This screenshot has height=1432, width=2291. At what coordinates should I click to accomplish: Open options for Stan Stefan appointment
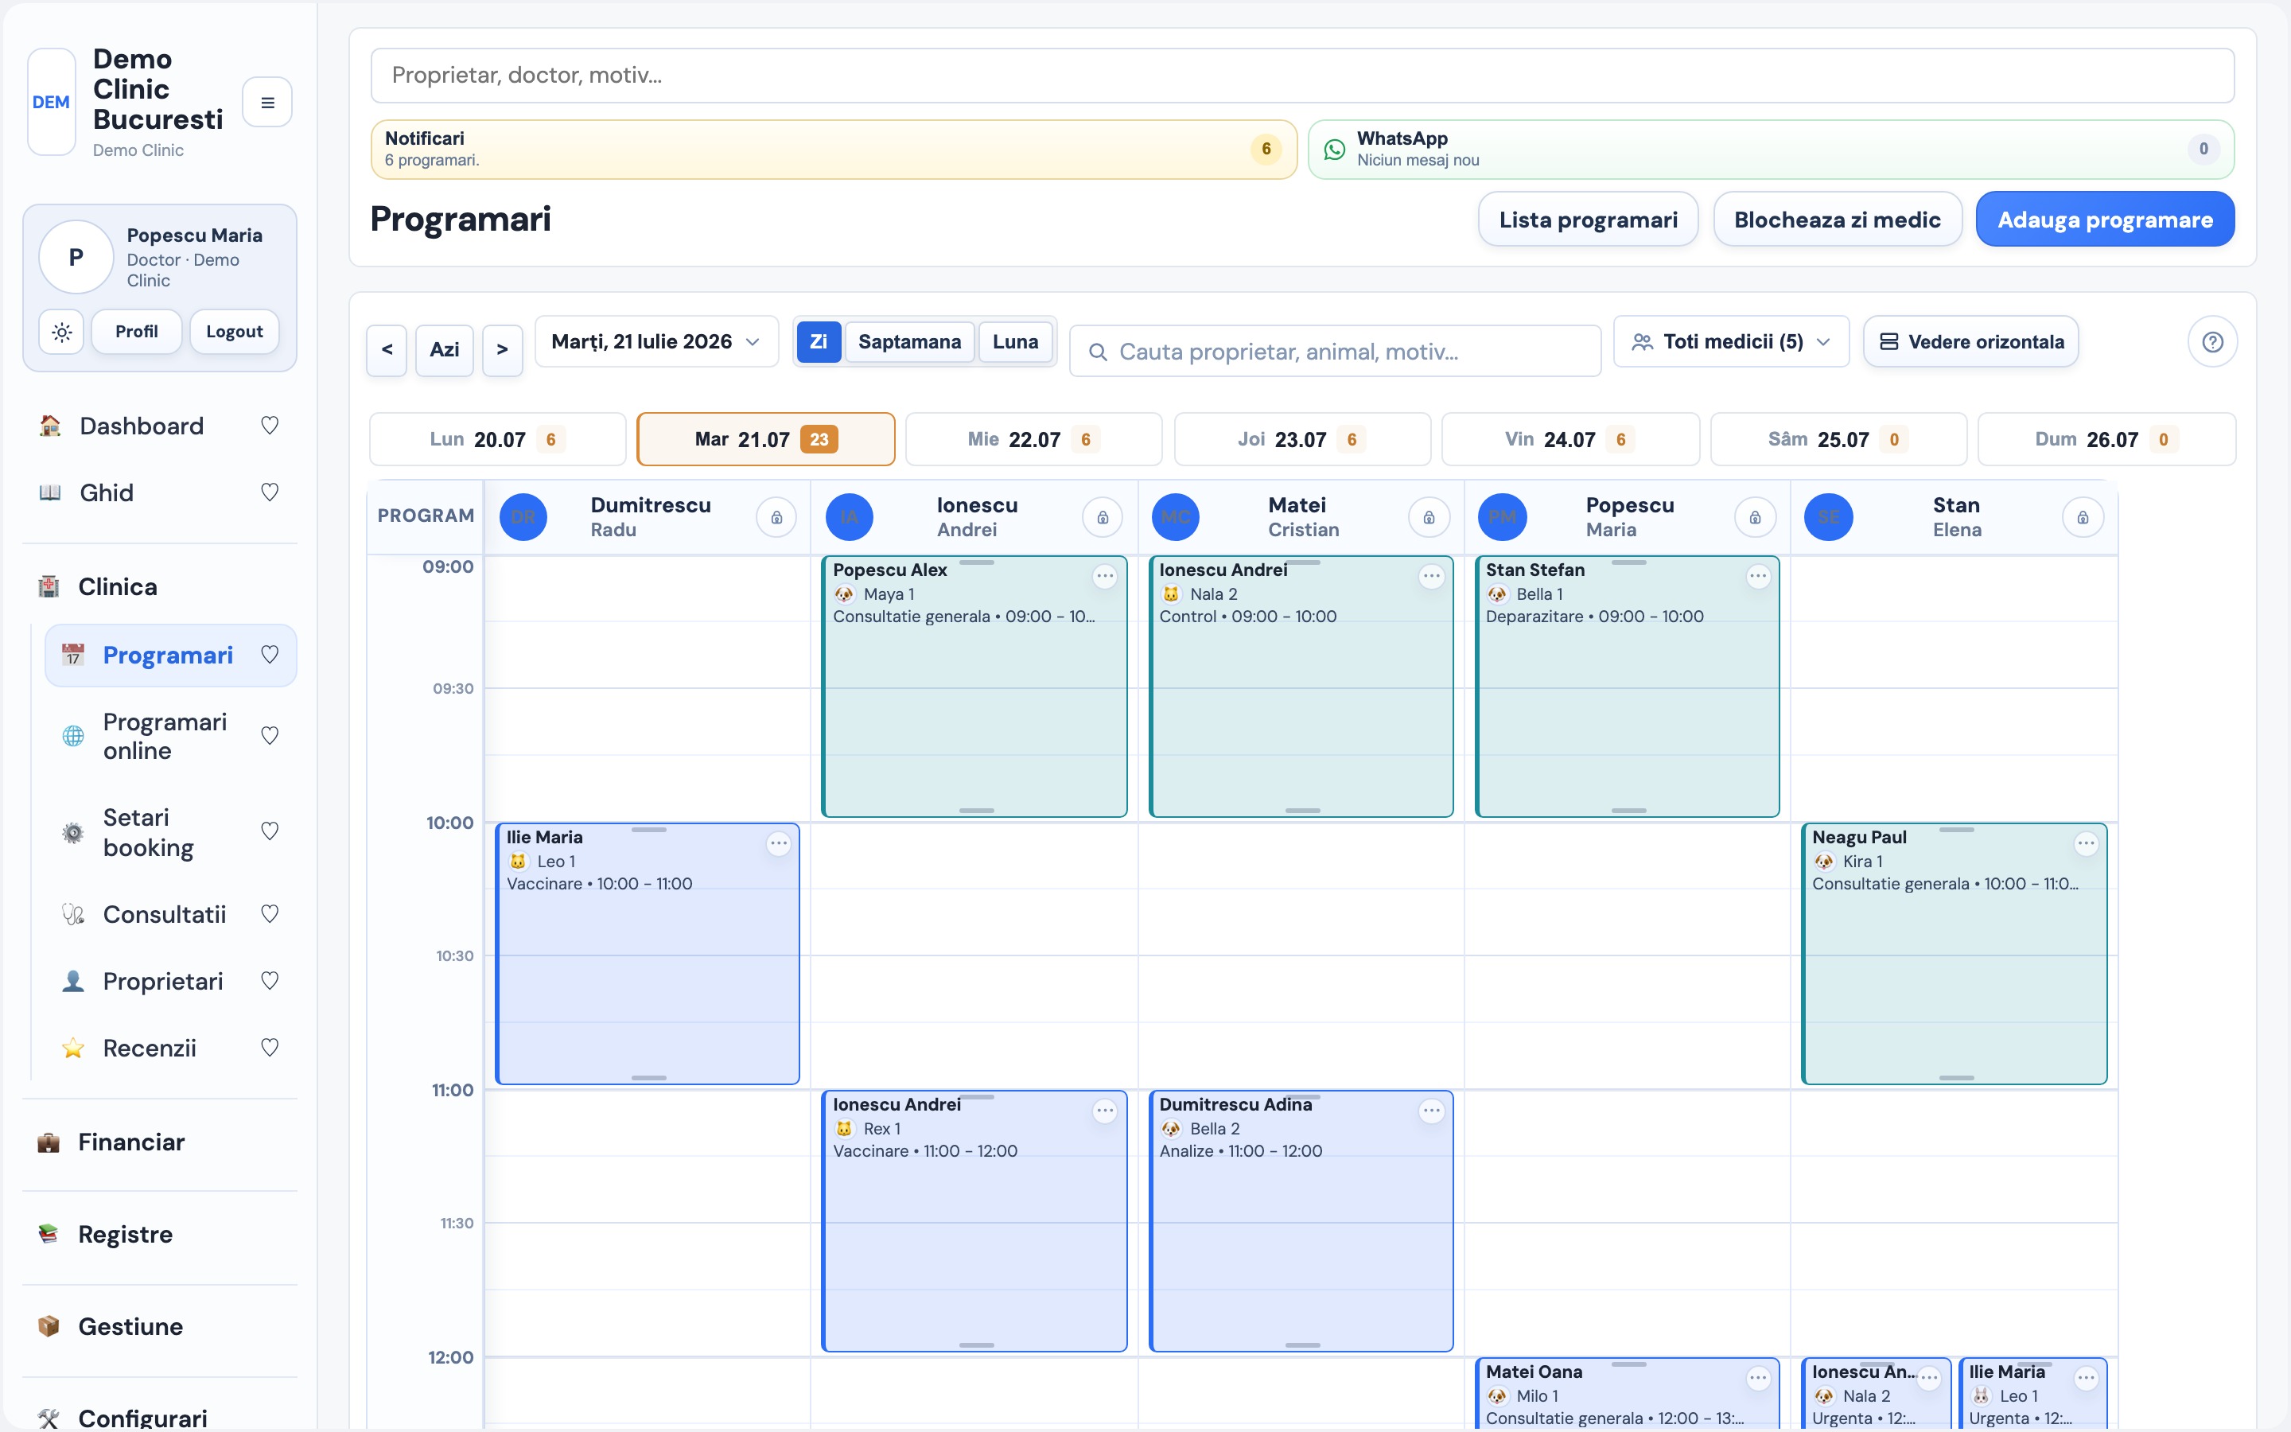(x=1758, y=576)
